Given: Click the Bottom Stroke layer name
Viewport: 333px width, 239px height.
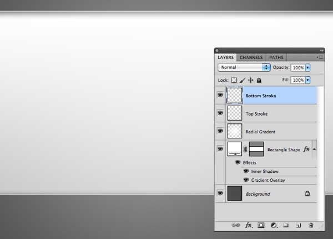Looking at the screenshot, I should coord(261,96).
